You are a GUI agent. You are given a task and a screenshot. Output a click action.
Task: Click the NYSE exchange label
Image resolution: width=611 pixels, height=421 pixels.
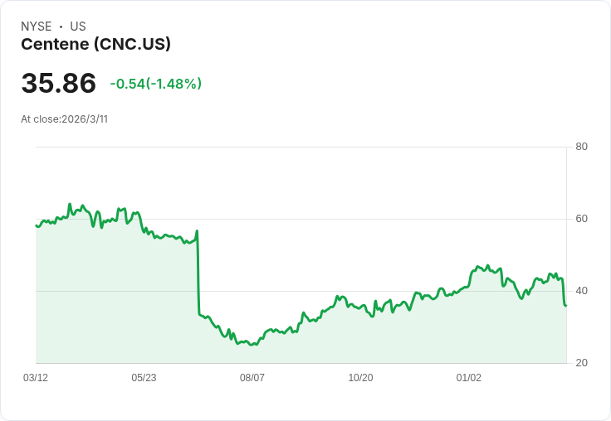click(x=37, y=27)
